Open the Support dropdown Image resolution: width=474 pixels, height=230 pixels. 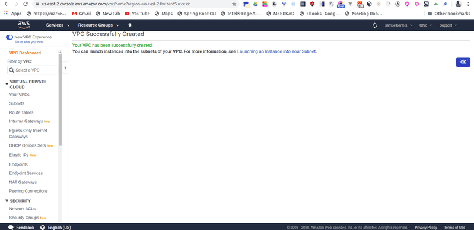point(448,25)
